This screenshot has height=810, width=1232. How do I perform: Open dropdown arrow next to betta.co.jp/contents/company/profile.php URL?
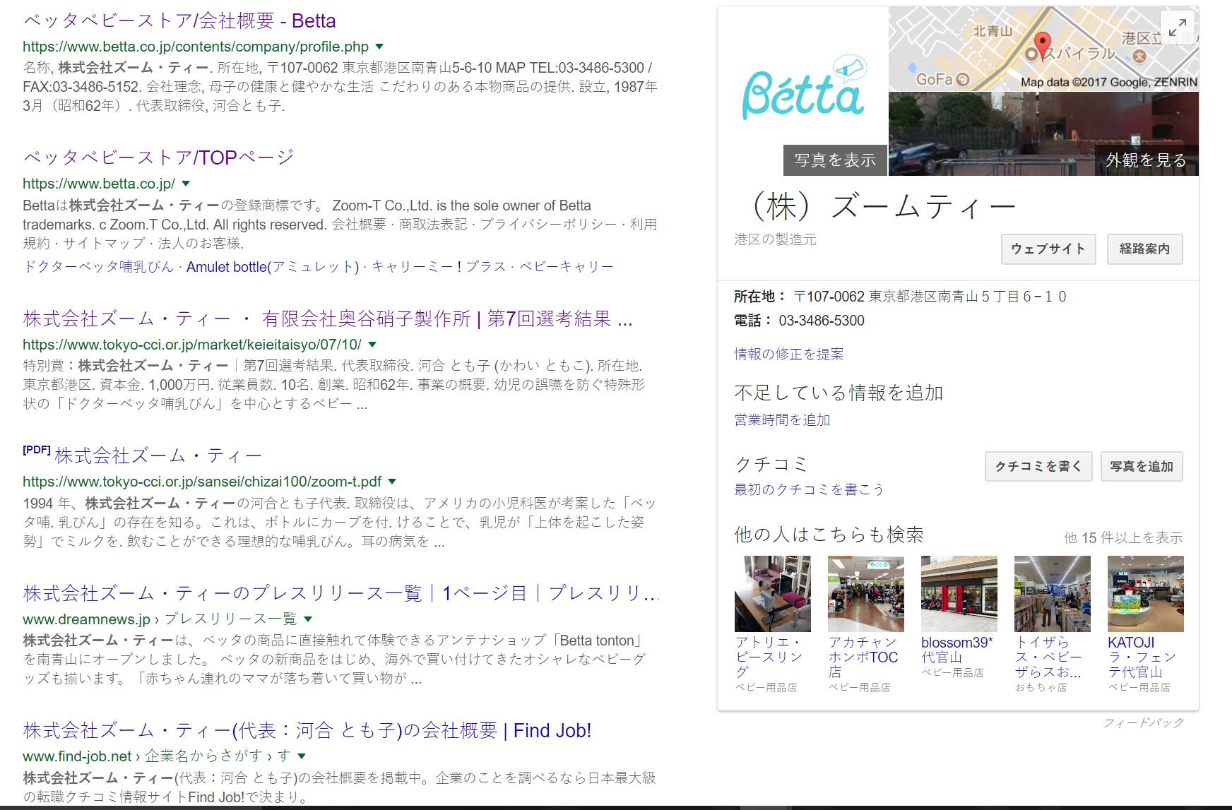(379, 47)
